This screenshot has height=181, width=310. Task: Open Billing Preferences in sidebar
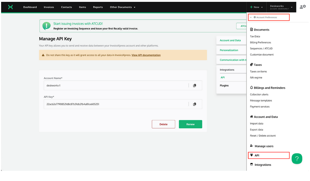[260, 42]
